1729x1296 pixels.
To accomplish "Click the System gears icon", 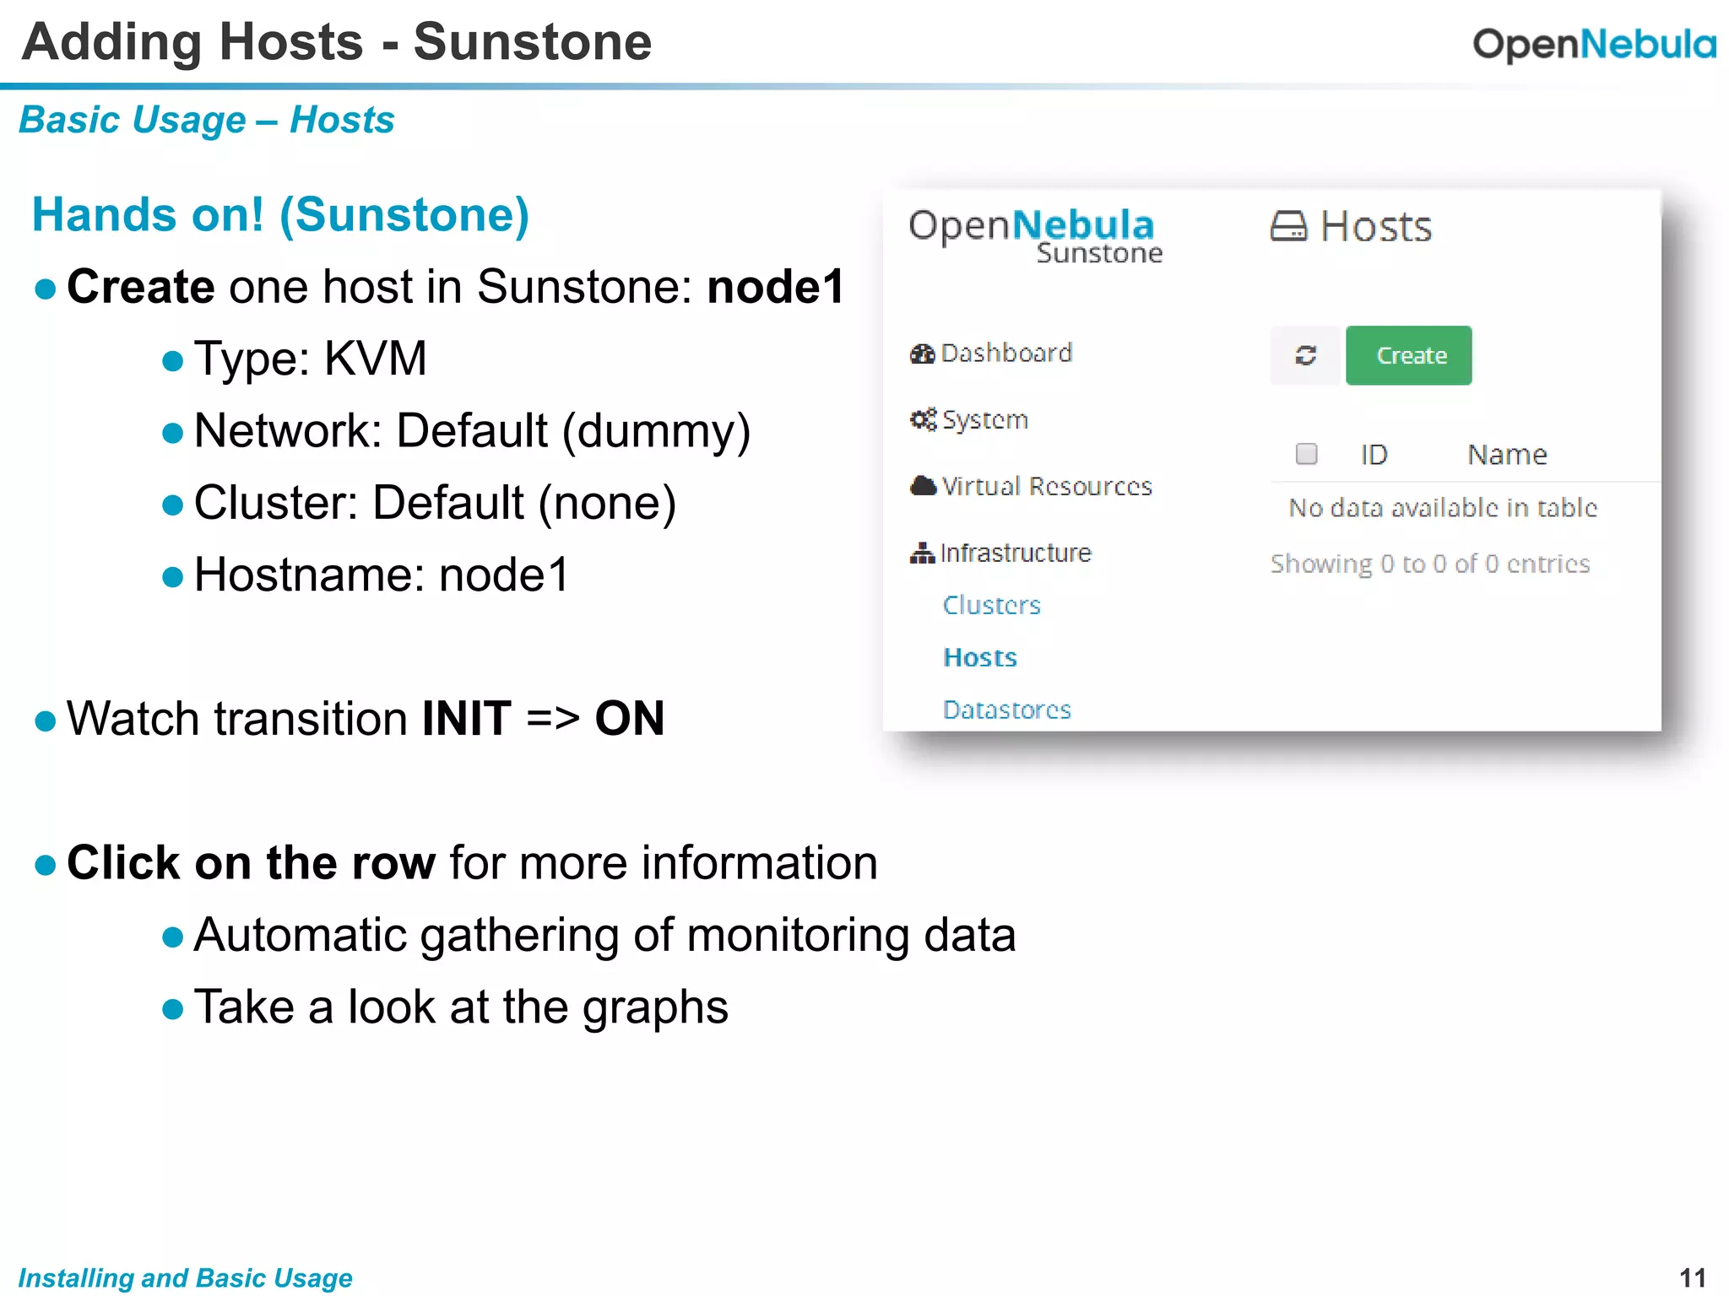I will 923,419.
